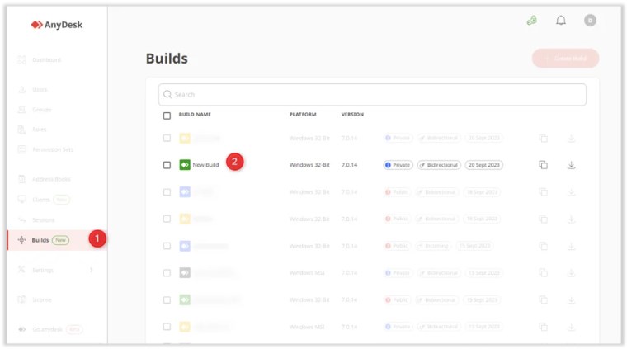627x349 pixels.
Task: Focus the builds Search field
Action: (x=373, y=94)
